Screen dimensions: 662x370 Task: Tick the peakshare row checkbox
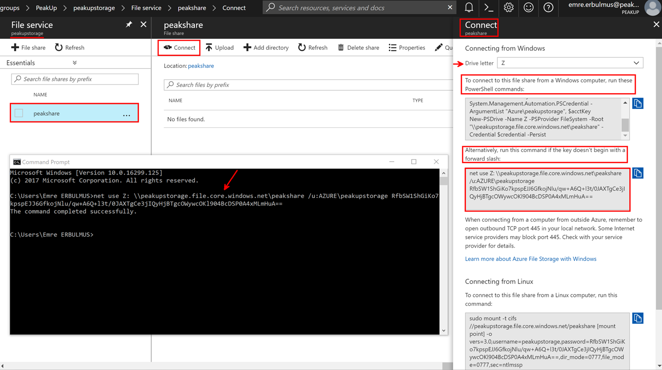19,113
